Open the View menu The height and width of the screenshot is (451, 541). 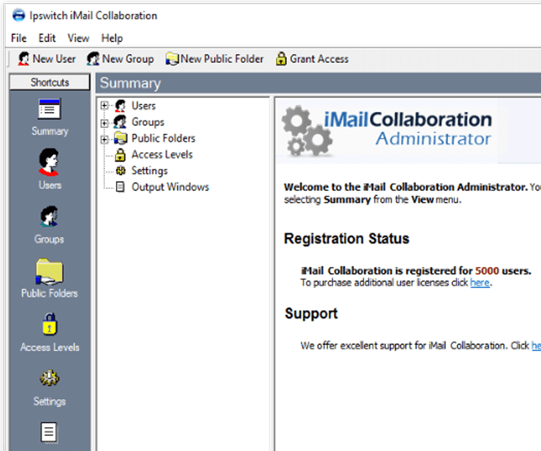tap(78, 38)
